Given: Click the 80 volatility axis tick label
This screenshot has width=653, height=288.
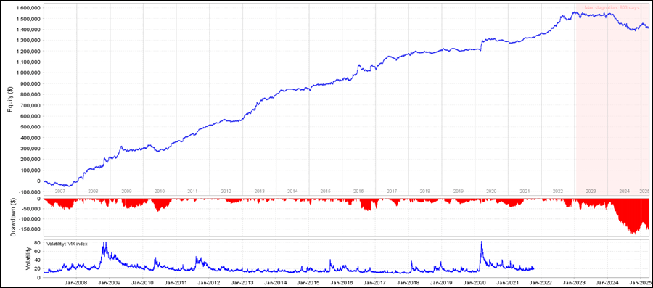Looking at the screenshot, I should (x=37, y=242).
